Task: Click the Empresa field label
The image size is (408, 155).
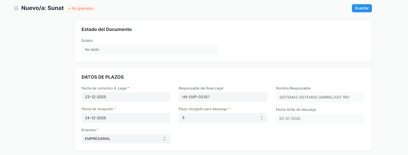Action: point(88,130)
